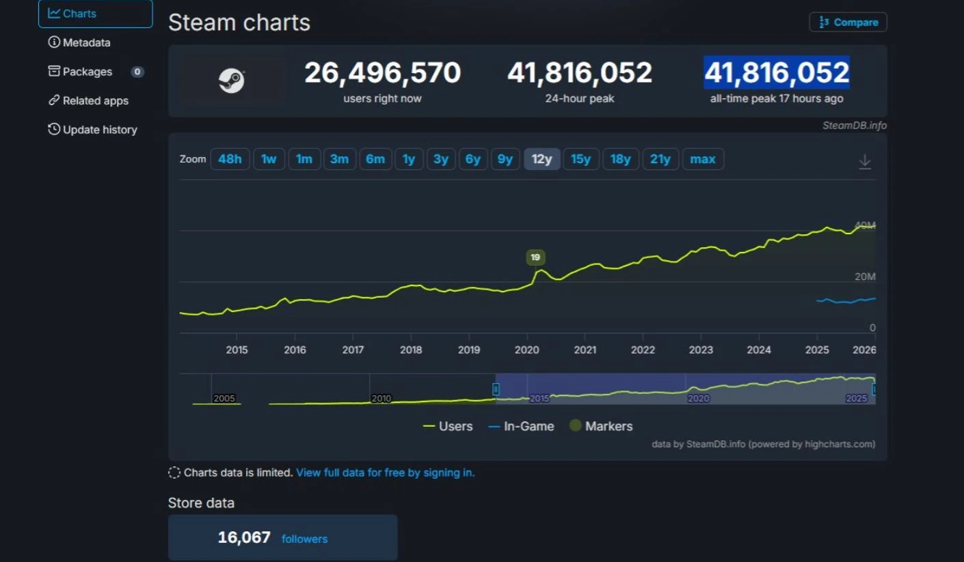Toggle the Users series in legend

(448, 426)
